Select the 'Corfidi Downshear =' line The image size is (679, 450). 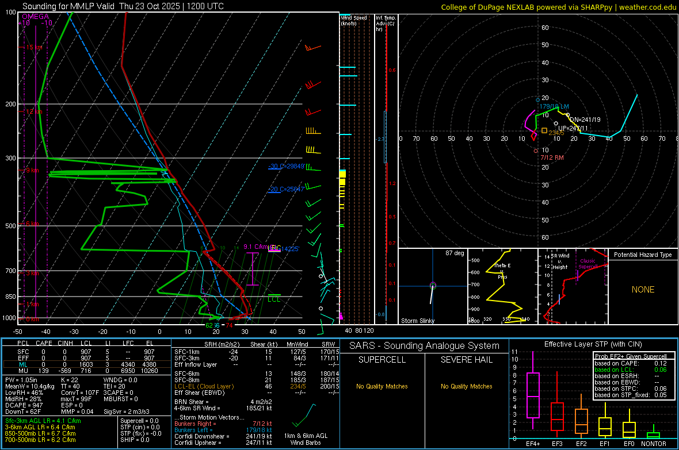pos(223,436)
